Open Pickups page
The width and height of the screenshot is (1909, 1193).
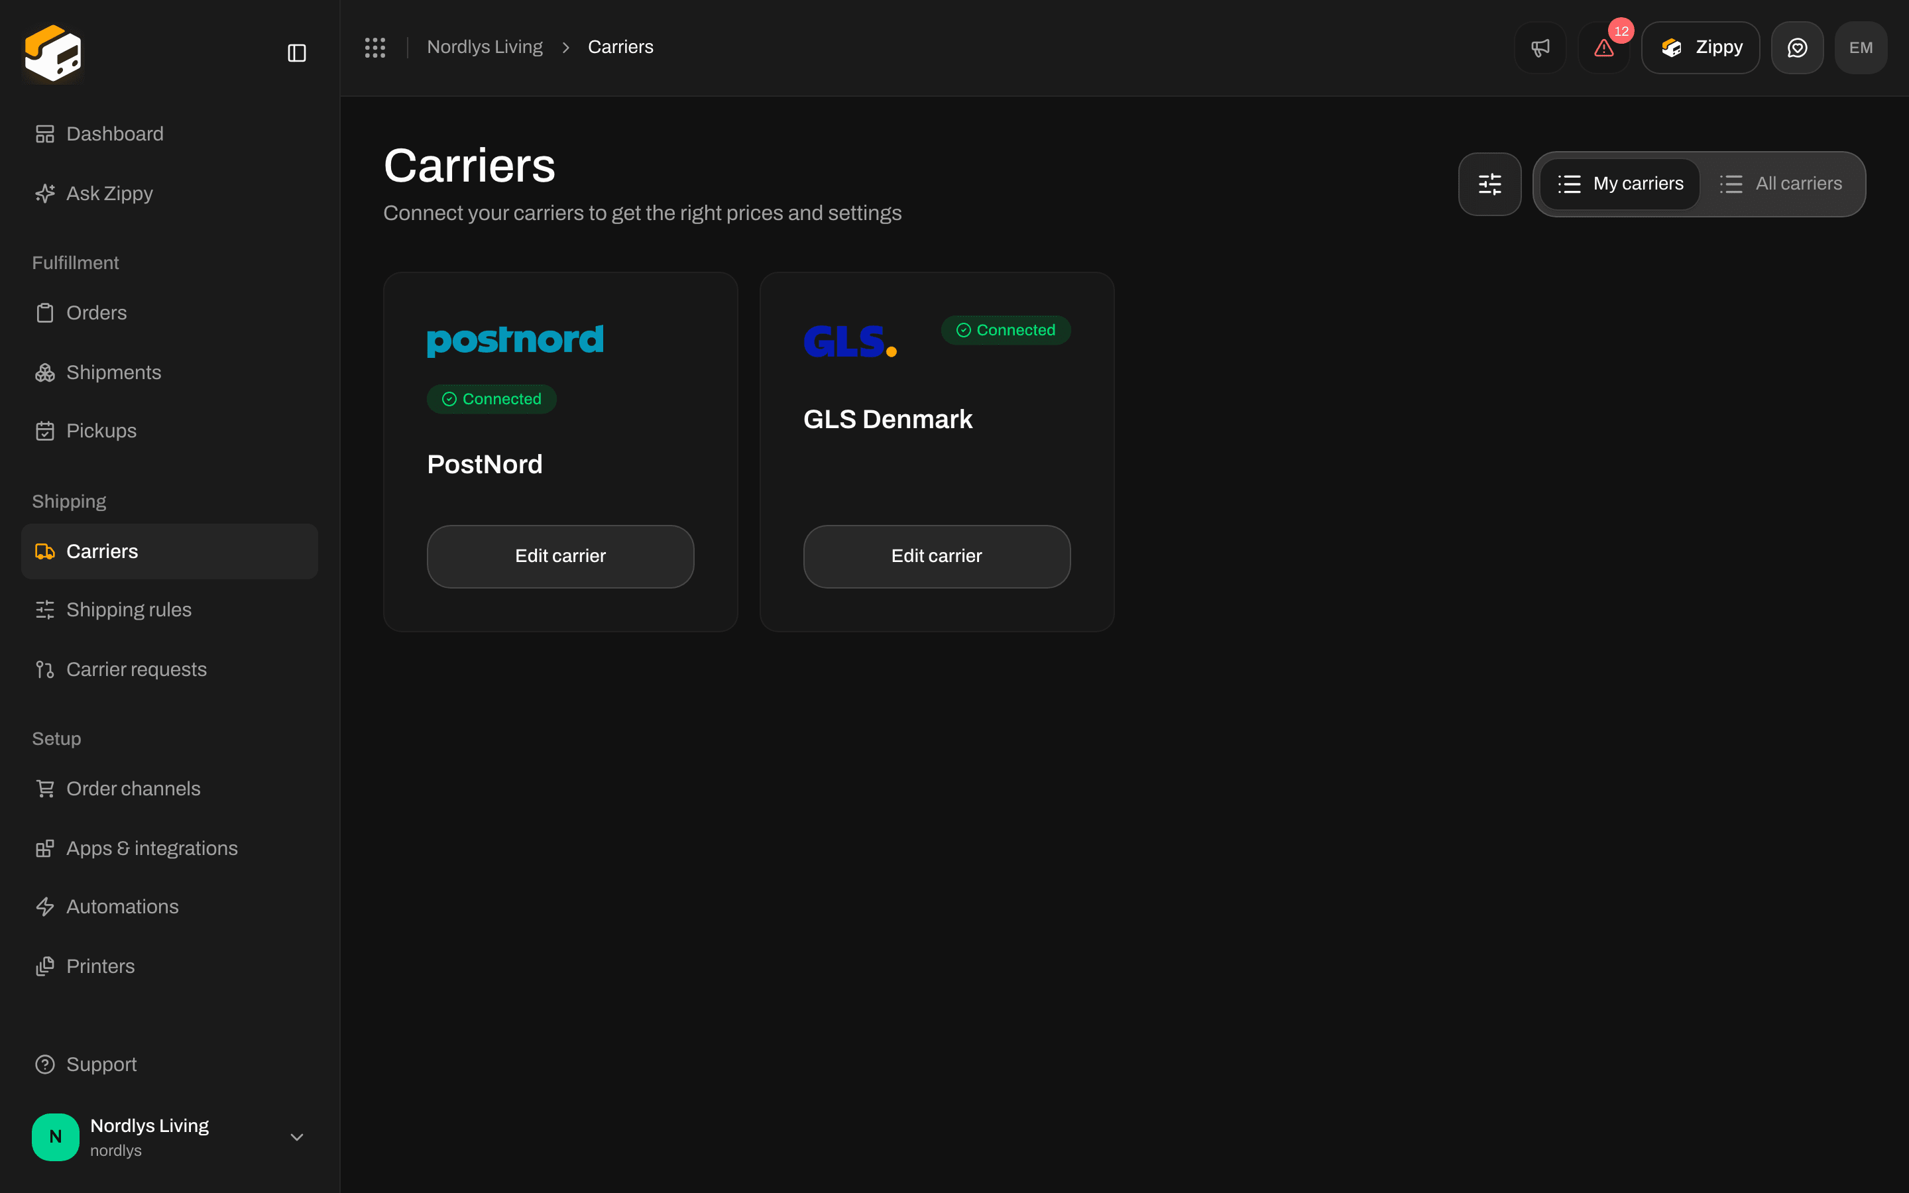click(x=170, y=431)
